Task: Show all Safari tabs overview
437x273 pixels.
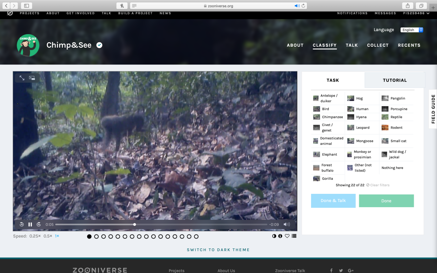Action: [421, 5]
